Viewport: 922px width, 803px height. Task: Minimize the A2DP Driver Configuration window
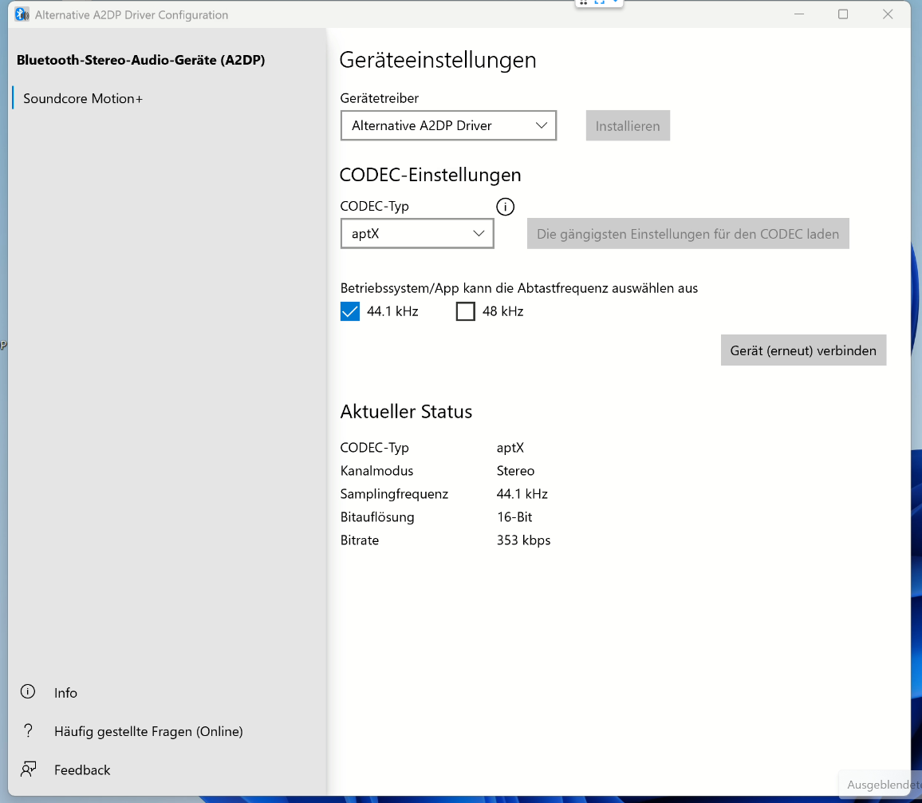click(798, 14)
